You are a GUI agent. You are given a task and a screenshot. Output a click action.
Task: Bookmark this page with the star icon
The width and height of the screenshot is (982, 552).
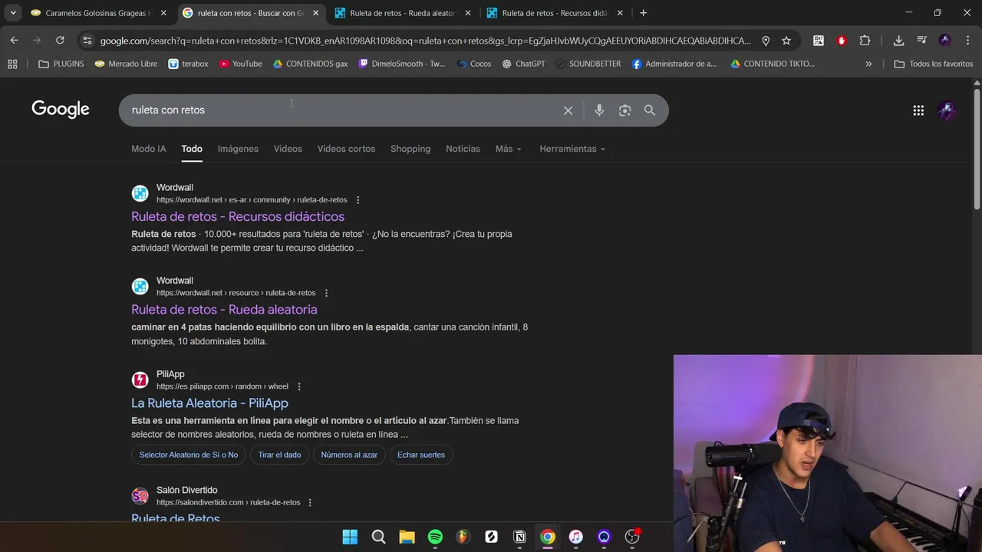click(x=786, y=41)
